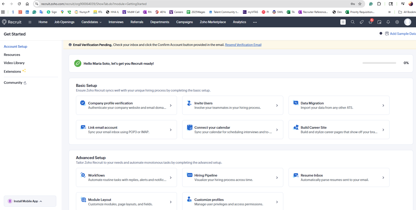Open the announcements megaphone icon
This screenshot has height=210, width=416.
point(370,22)
